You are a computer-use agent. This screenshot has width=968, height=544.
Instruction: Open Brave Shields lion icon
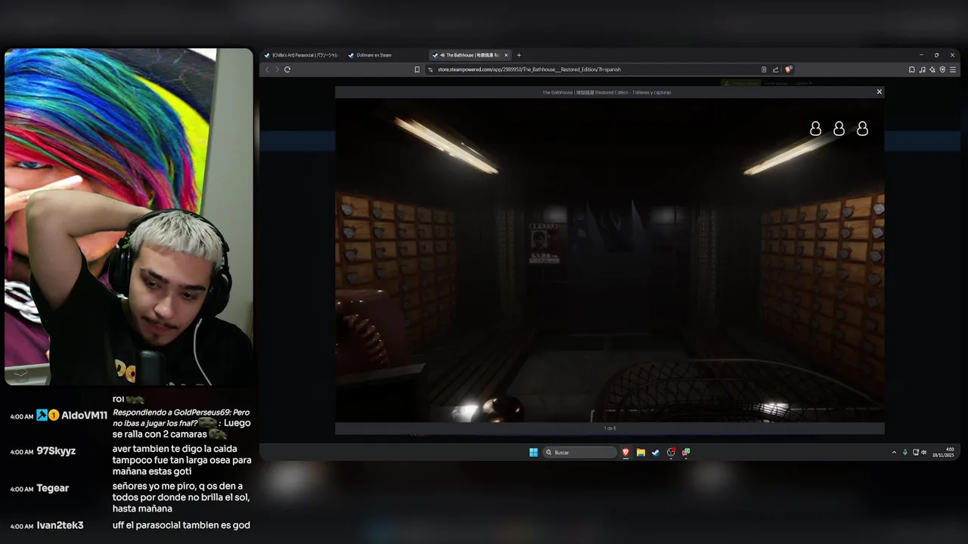click(788, 70)
